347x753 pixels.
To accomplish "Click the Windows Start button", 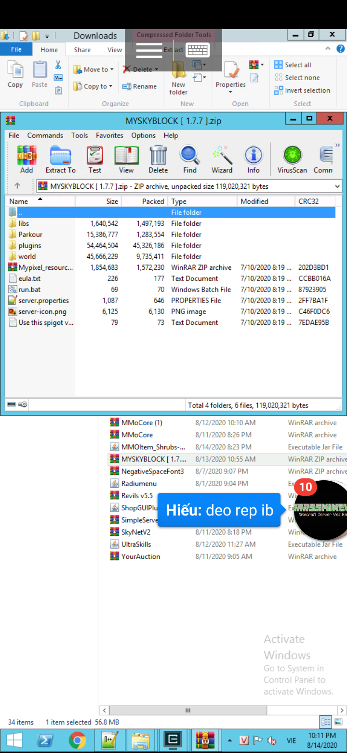I will (14, 739).
